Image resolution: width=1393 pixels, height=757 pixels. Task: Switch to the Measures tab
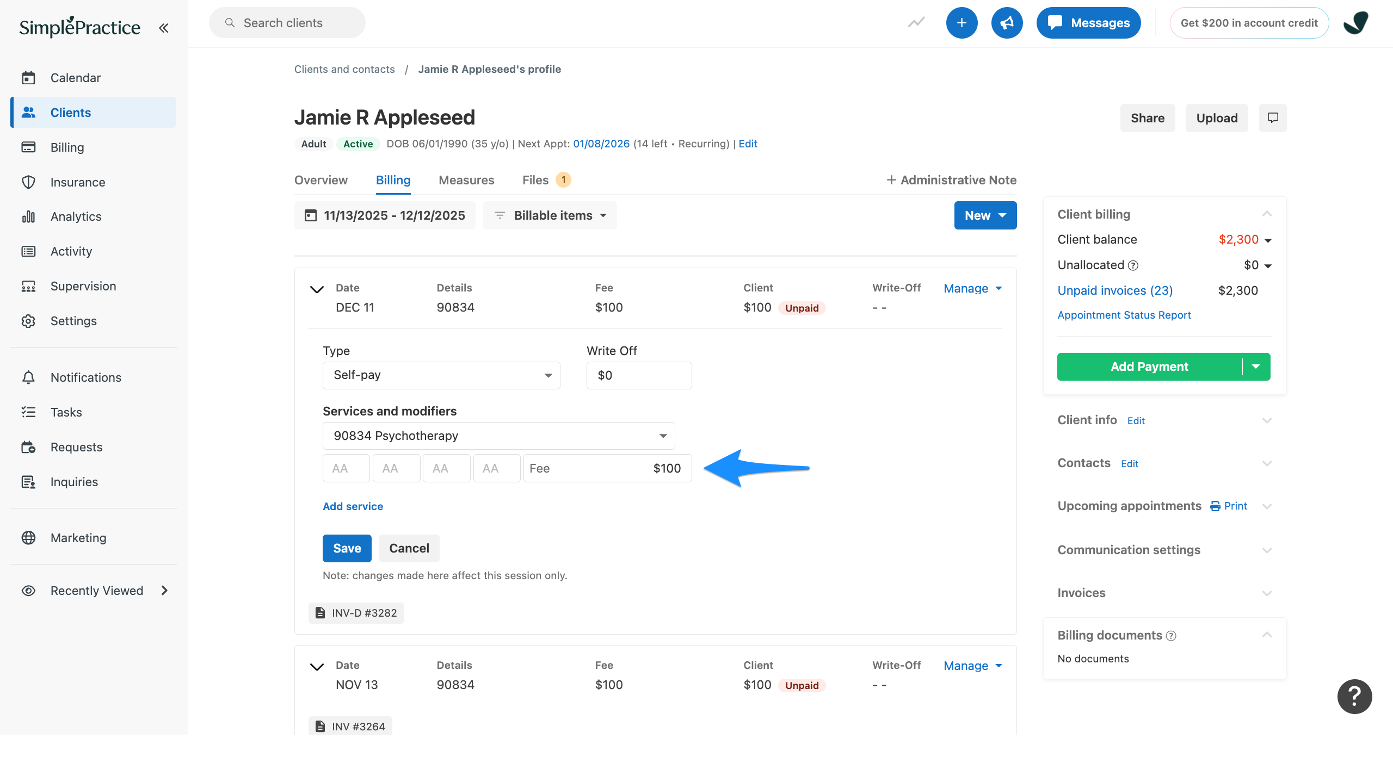point(466,180)
